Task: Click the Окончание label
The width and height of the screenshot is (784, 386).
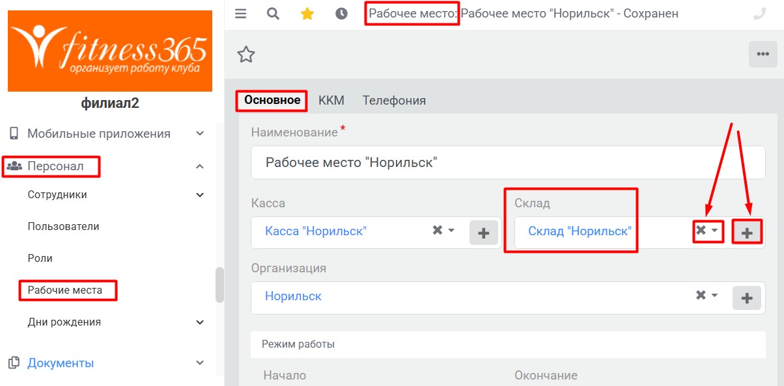Action: [546, 375]
